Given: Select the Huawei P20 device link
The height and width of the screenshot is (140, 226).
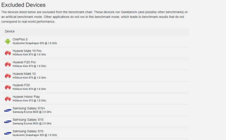Looking at the screenshot, I should coord(21,85).
